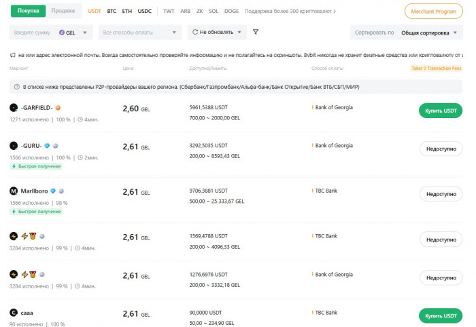Open GEL currency dropdown arrow

[85, 33]
